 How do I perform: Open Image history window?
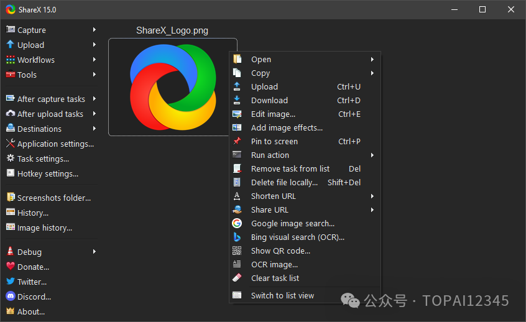44,228
